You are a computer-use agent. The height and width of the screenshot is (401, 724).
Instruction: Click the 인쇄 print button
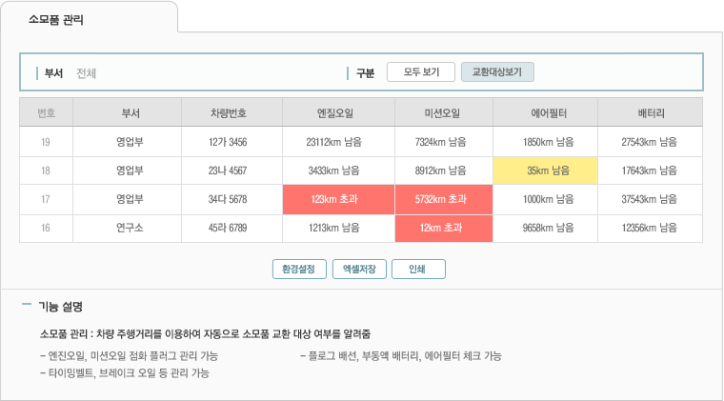tap(418, 269)
